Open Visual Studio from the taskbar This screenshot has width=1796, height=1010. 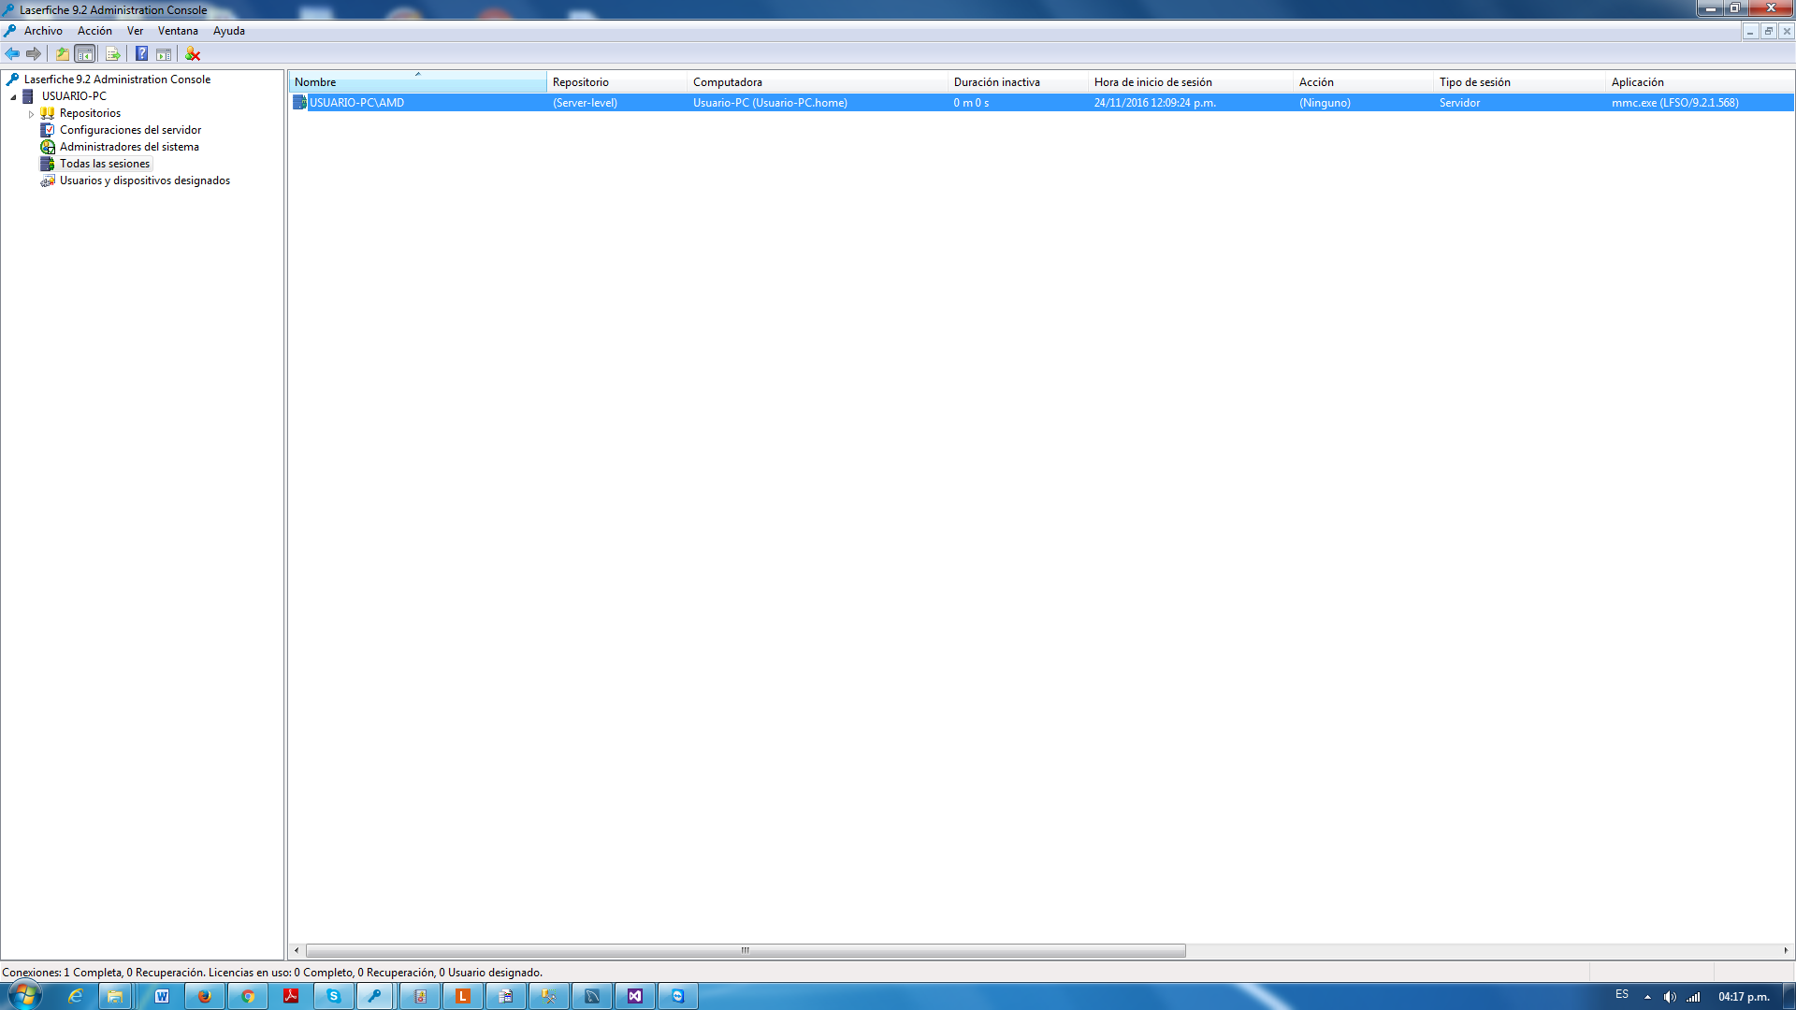click(x=635, y=996)
